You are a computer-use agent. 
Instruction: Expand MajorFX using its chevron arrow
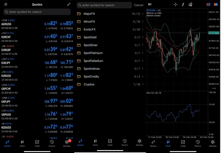tap(142, 14)
